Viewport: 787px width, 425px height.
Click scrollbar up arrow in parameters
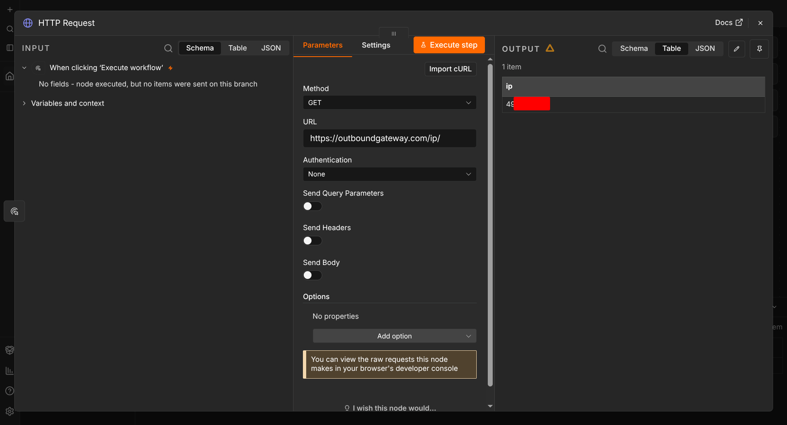(490, 59)
